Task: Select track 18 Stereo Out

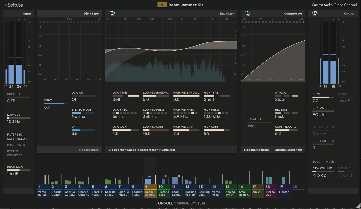Action: [271, 191]
